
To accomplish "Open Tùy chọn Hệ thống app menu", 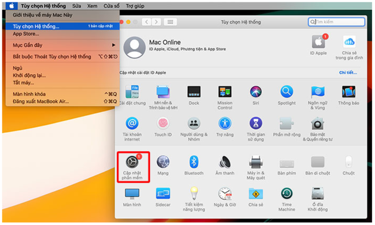I will point(43,6).
